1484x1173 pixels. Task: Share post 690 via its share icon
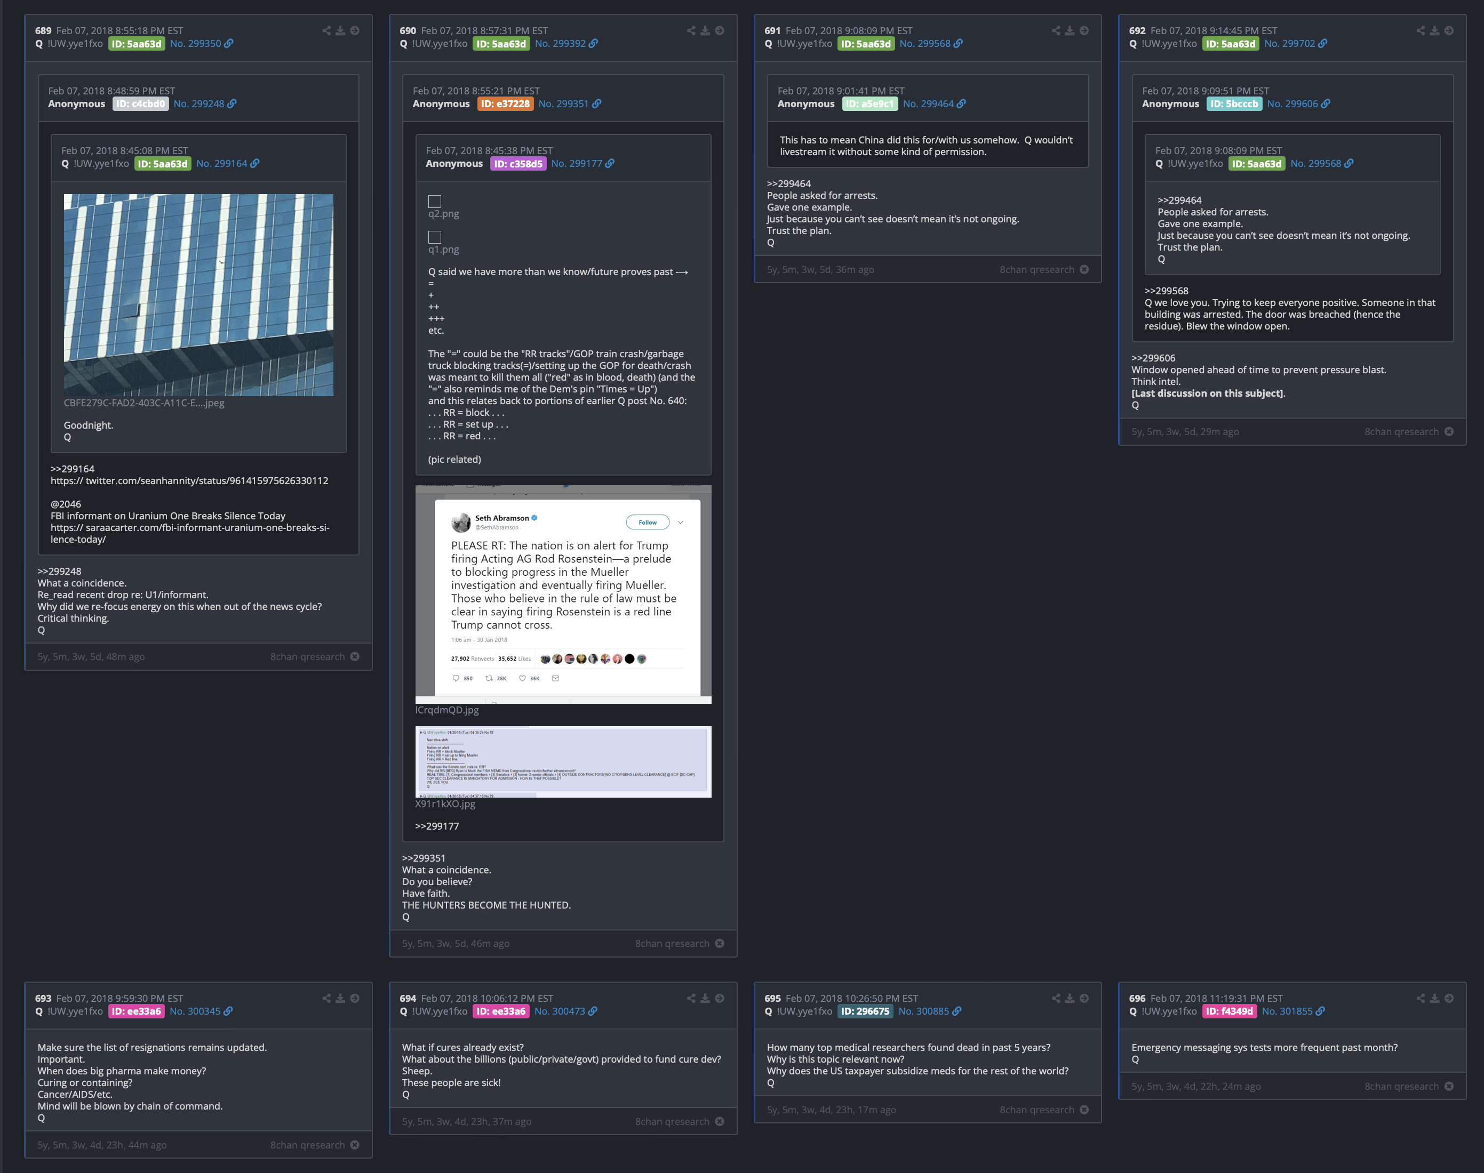(x=691, y=30)
